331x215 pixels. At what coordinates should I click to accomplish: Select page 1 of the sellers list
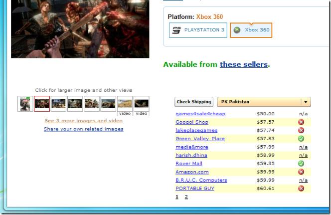click(176, 197)
